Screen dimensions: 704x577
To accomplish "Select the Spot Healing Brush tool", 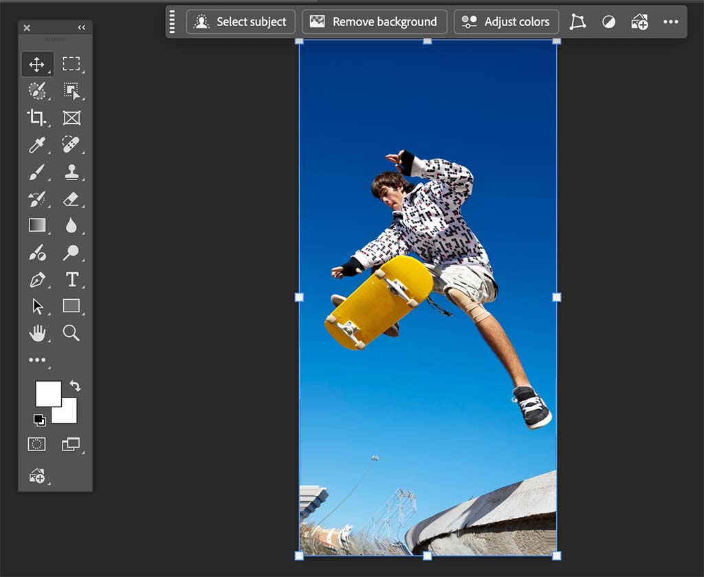I will pos(71,144).
